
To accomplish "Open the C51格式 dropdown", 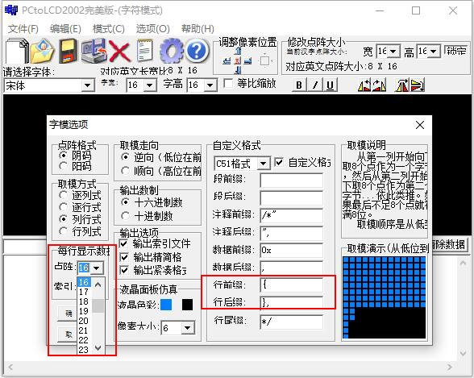I will pos(264,164).
